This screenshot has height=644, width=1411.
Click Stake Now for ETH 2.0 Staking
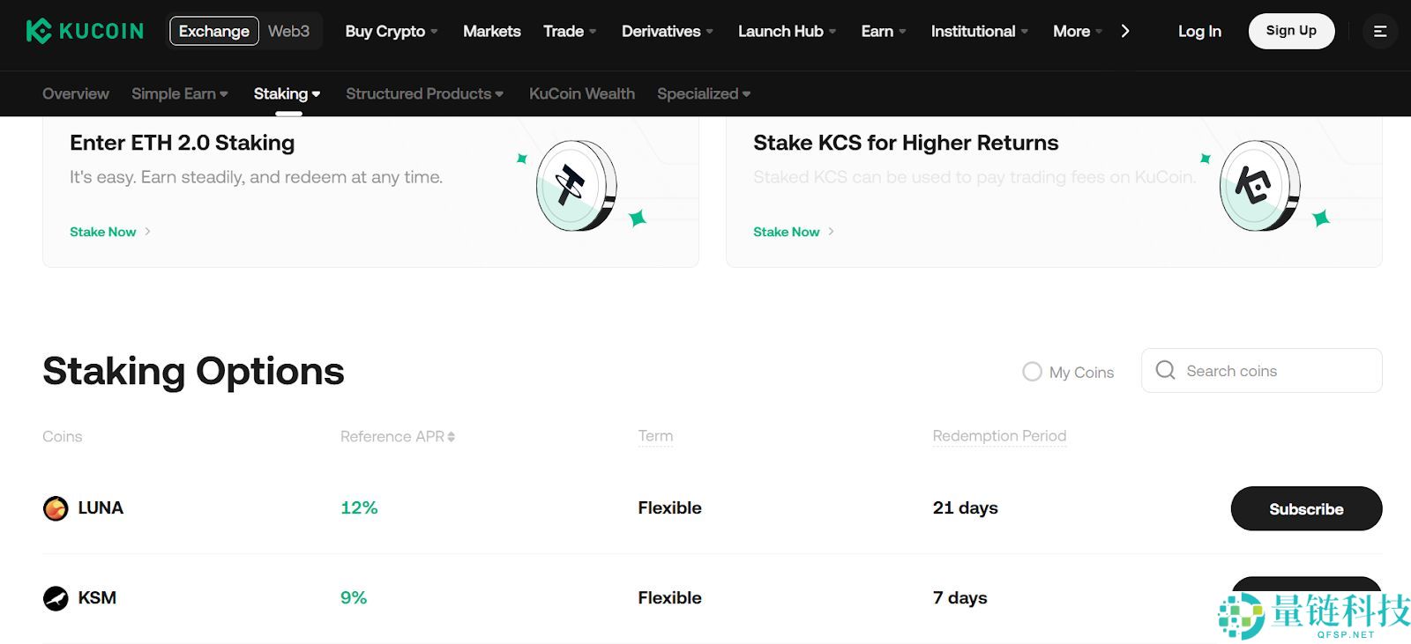tap(110, 232)
